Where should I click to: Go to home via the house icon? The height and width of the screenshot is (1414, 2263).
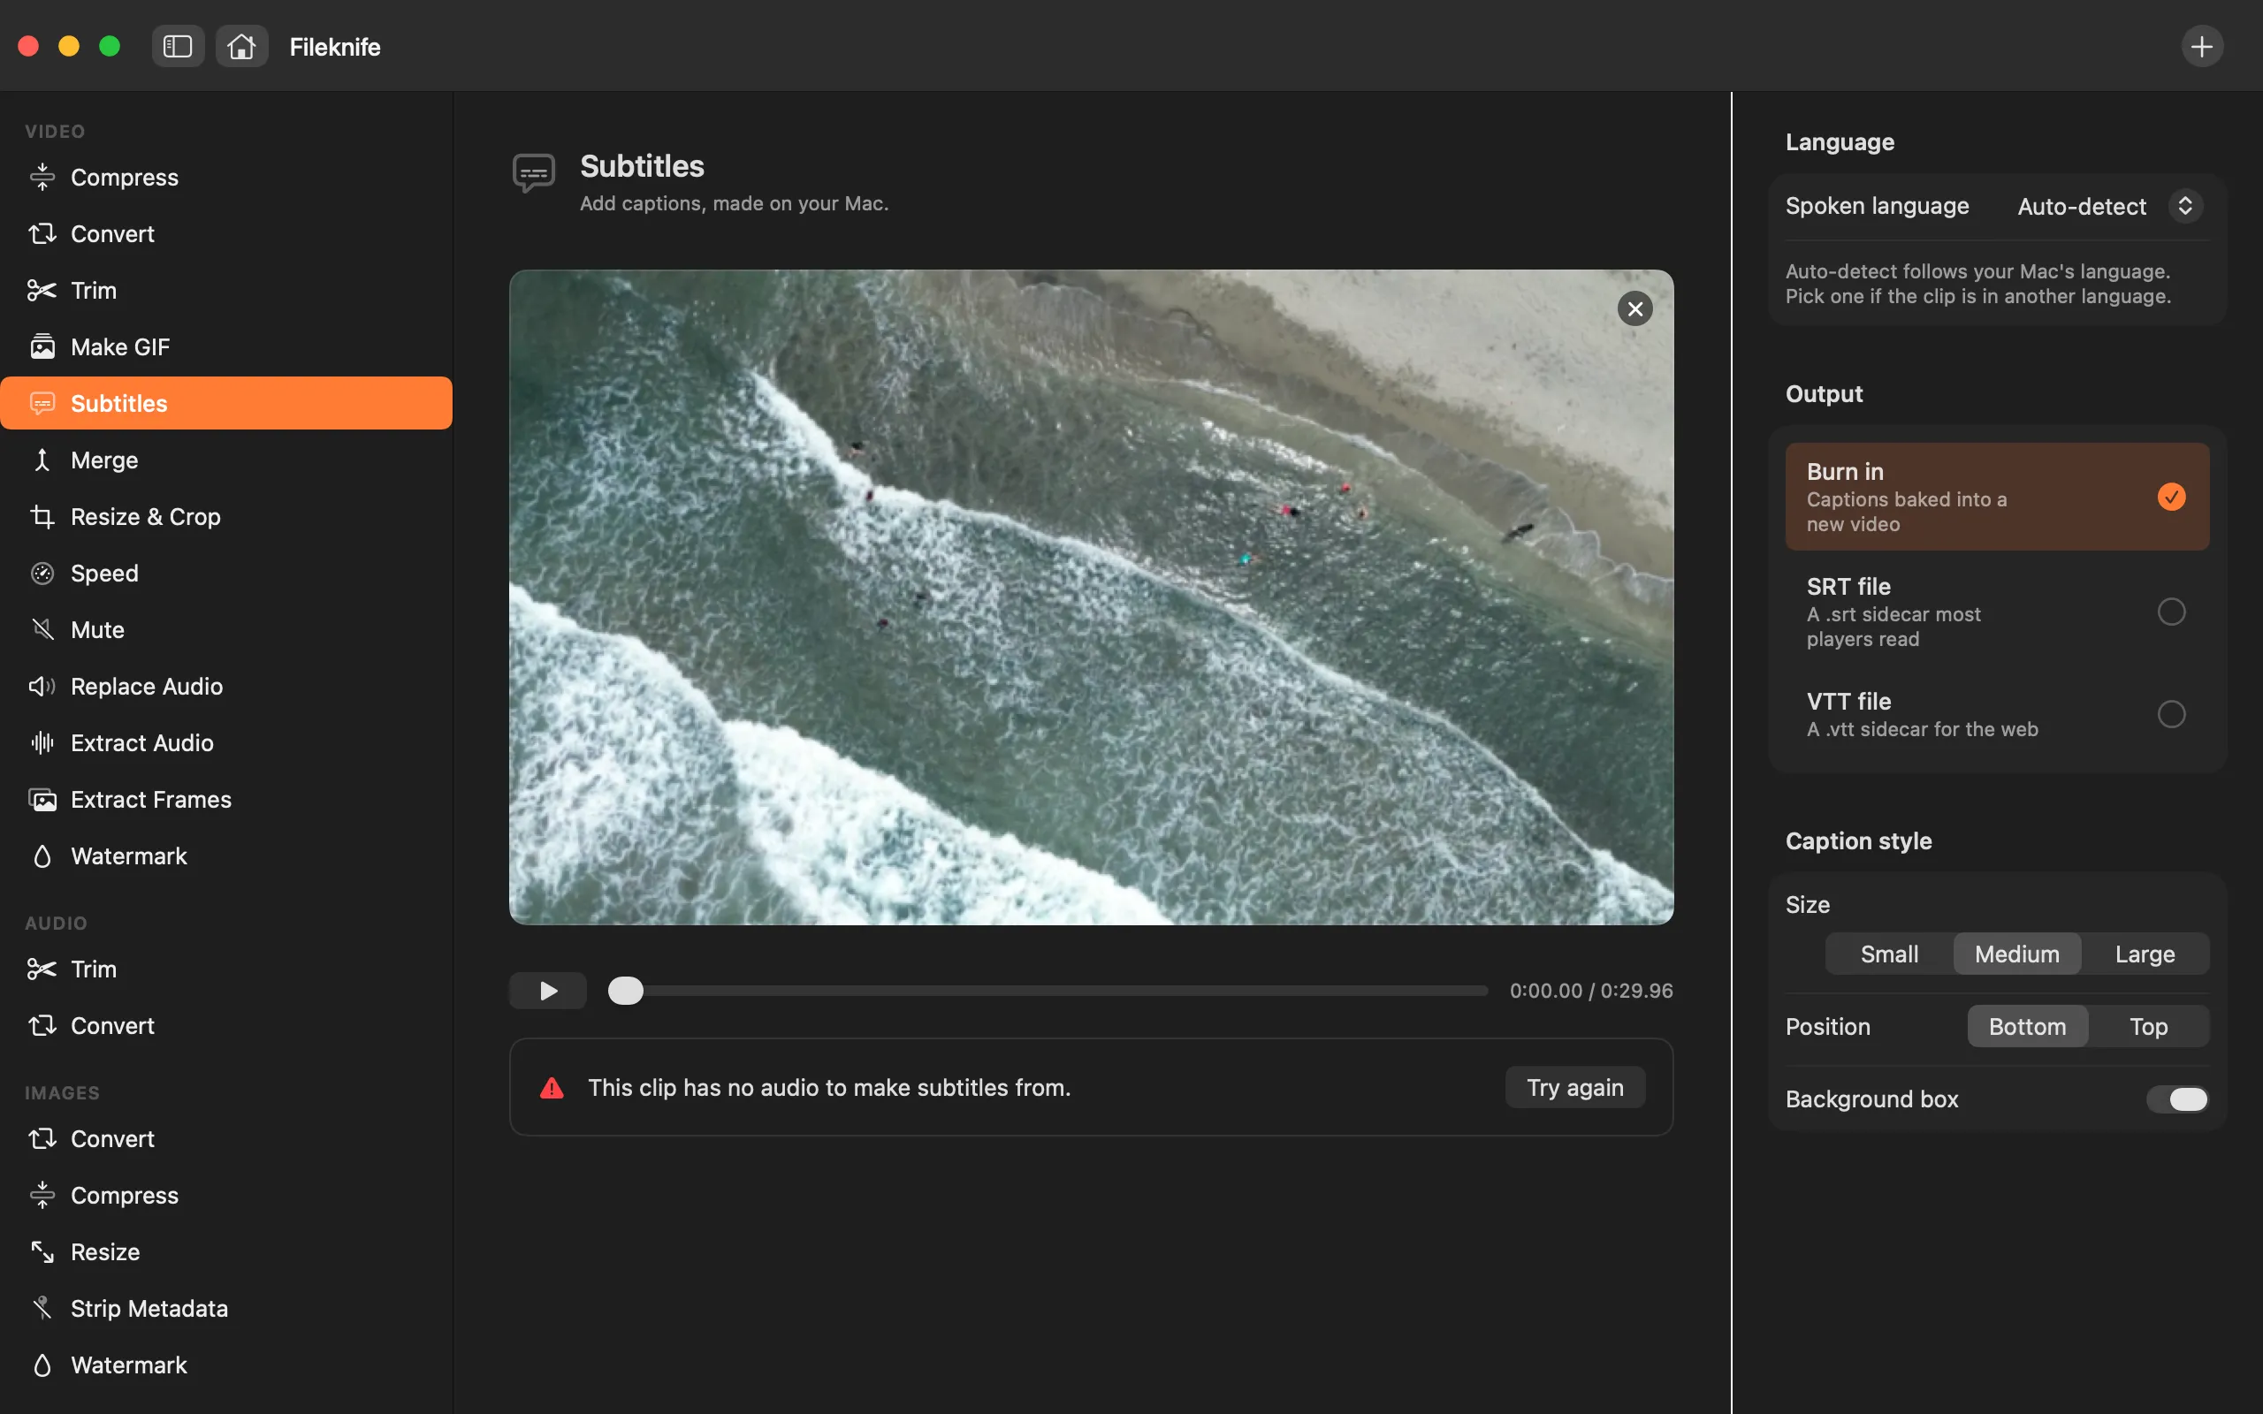click(x=241, y=46)
